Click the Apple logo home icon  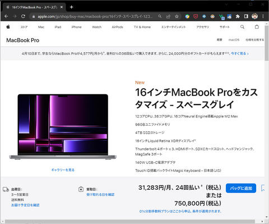tap(8, 27)
